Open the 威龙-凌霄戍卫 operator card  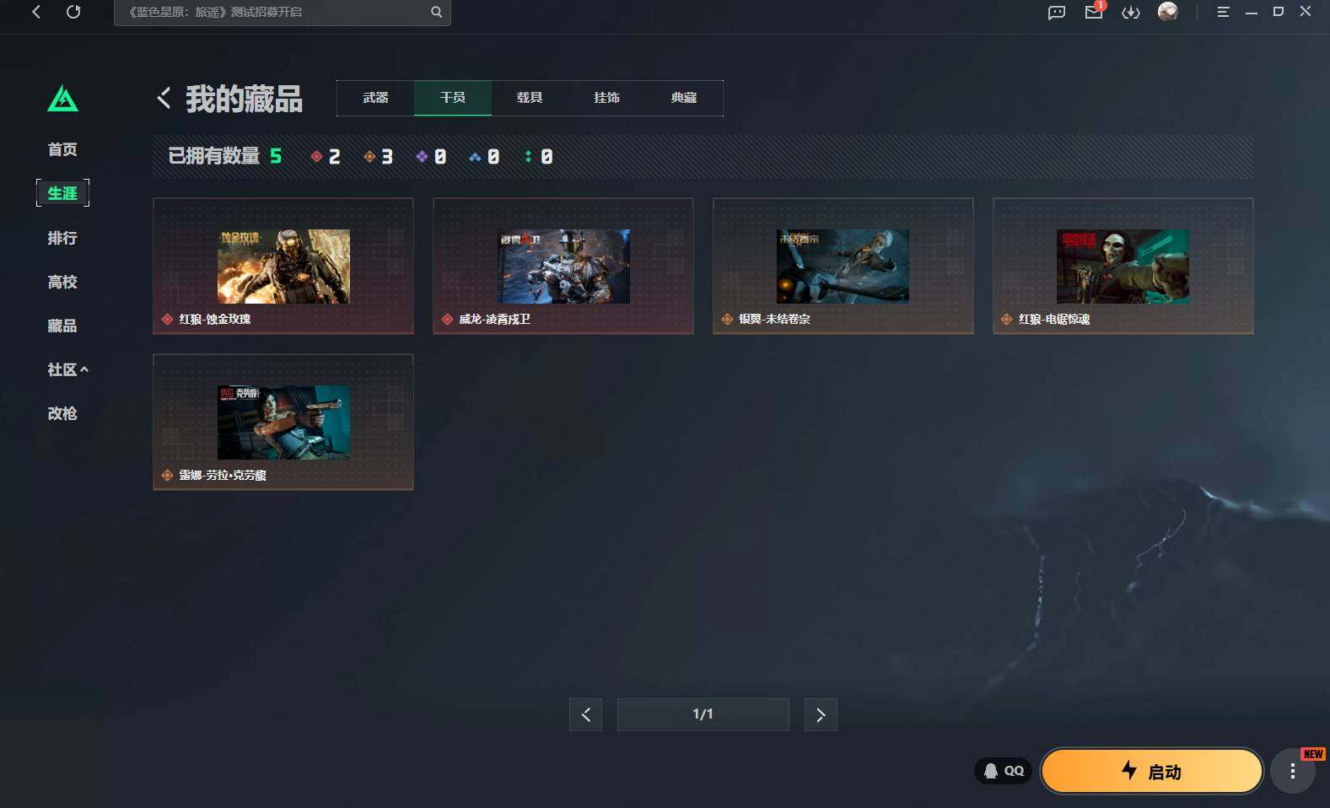pos(563,266)
